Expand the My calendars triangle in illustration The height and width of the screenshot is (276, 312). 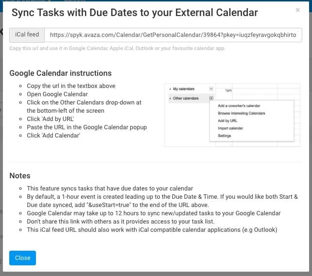pyautogui.click(x=170, y=89)
